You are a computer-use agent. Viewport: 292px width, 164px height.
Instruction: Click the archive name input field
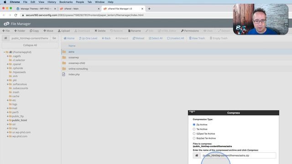click(238, 155)
